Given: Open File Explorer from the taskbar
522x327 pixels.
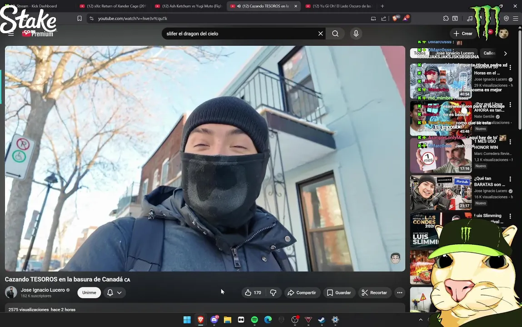Looking at the screenshot, I should tap(227, 320).
